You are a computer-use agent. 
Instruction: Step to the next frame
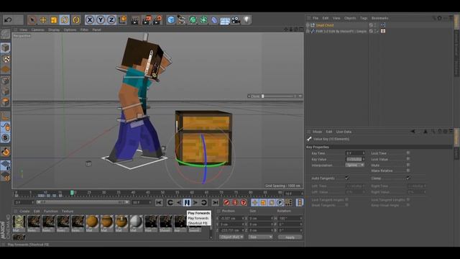click(195, 203)
